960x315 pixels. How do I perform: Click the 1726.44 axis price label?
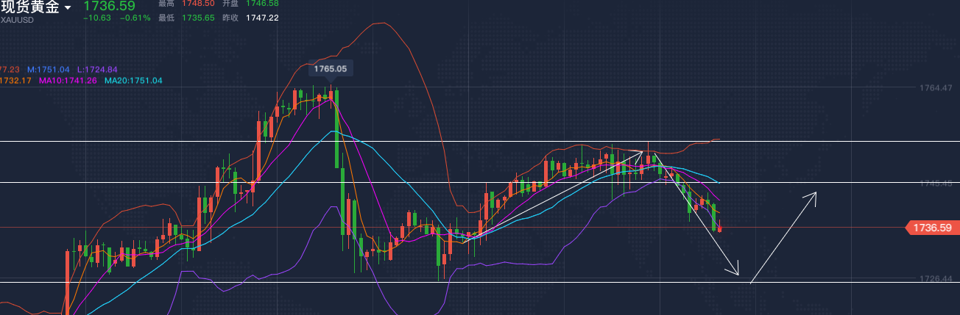(x=935, y=279)
